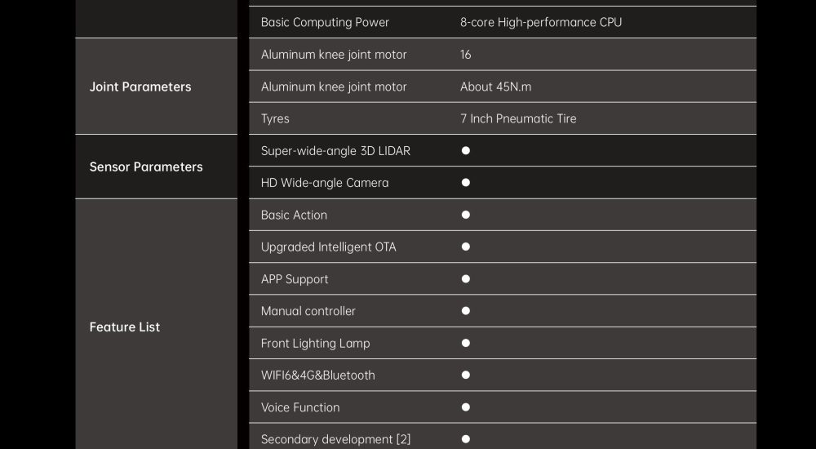Click the dot for Upgraded Intelligent OTA
This screenshot has width=816, height=449.
point(466,247)
